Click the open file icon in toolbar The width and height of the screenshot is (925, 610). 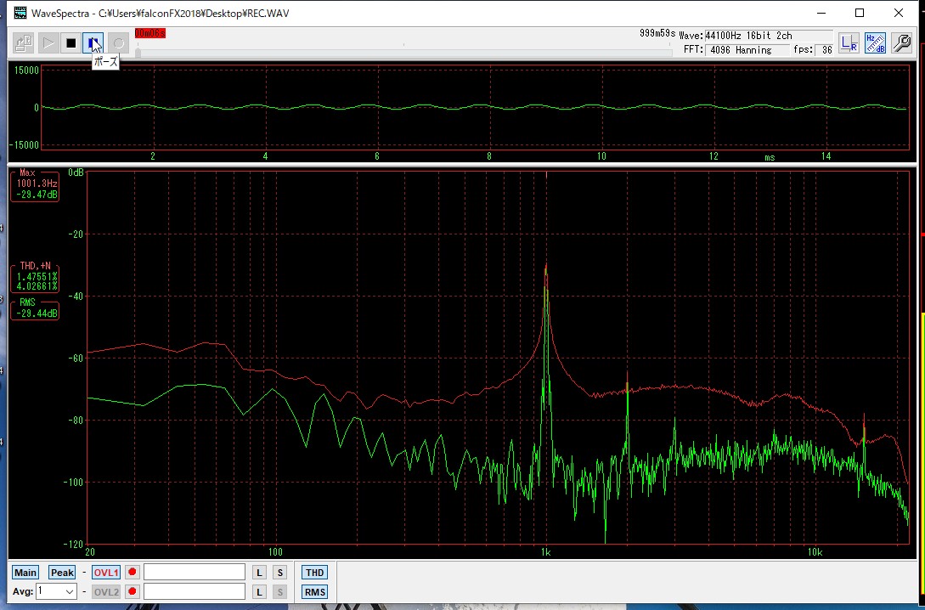coord(24,42)
